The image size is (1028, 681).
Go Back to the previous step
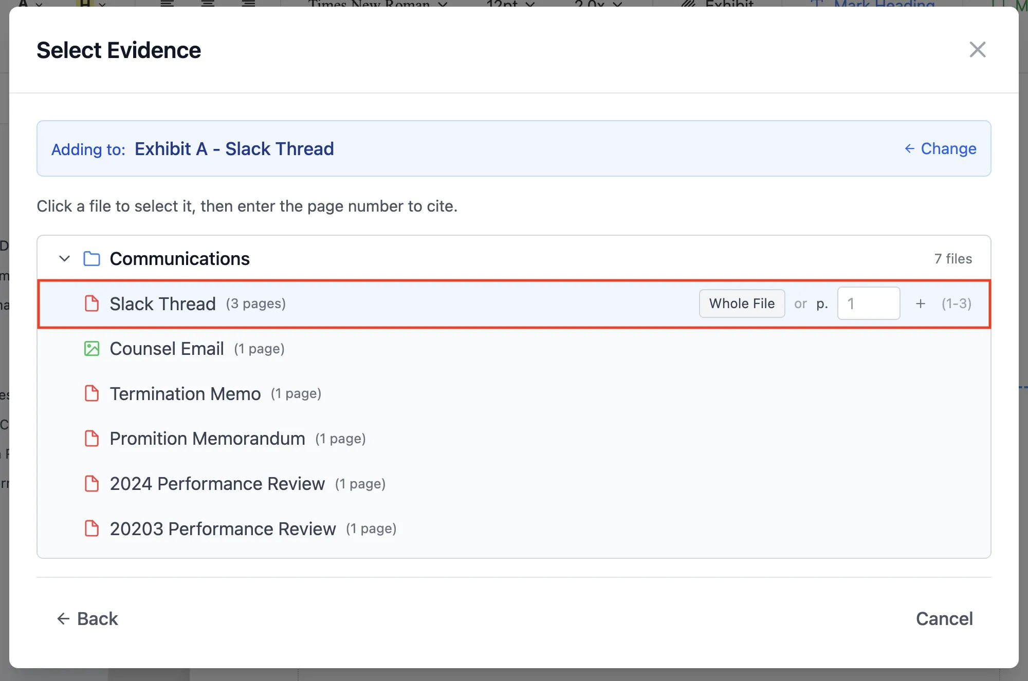(87, 619)
